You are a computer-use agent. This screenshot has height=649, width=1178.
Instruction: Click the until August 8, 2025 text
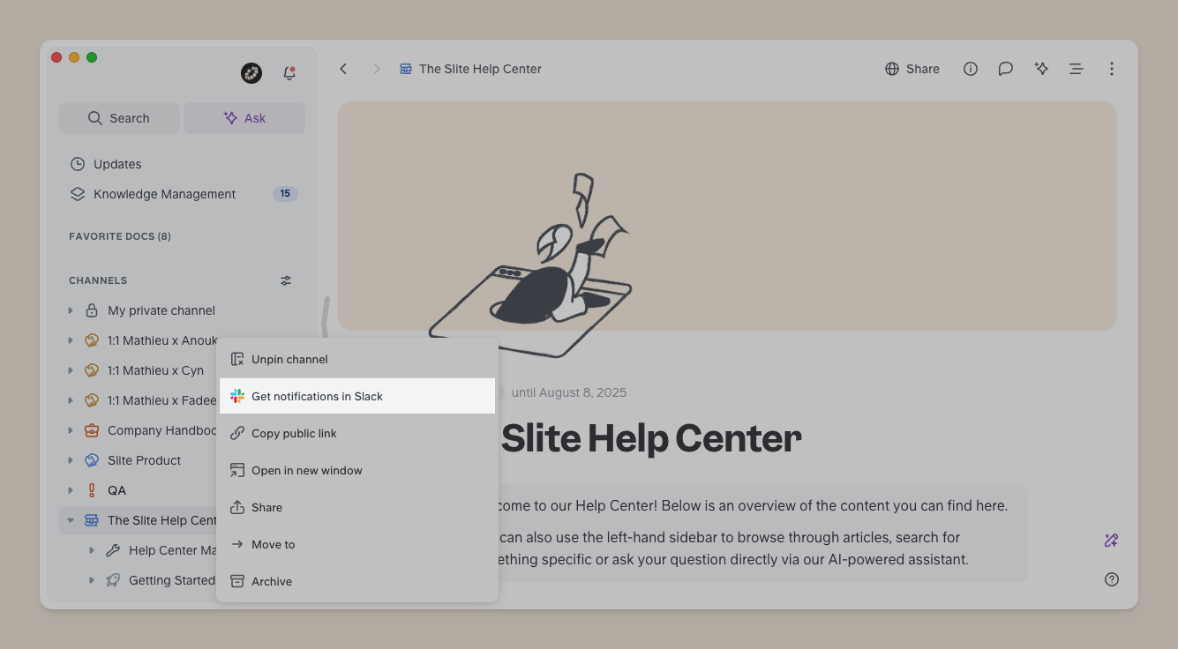[569, 392]
